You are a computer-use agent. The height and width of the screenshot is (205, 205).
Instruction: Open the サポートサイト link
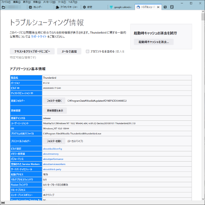coord(39,37)
